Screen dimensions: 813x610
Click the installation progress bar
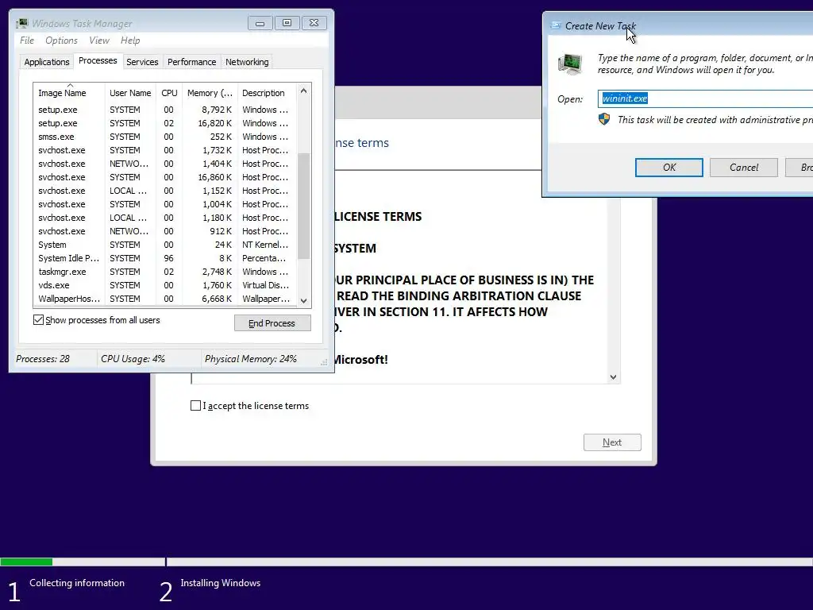click(406, 562)
